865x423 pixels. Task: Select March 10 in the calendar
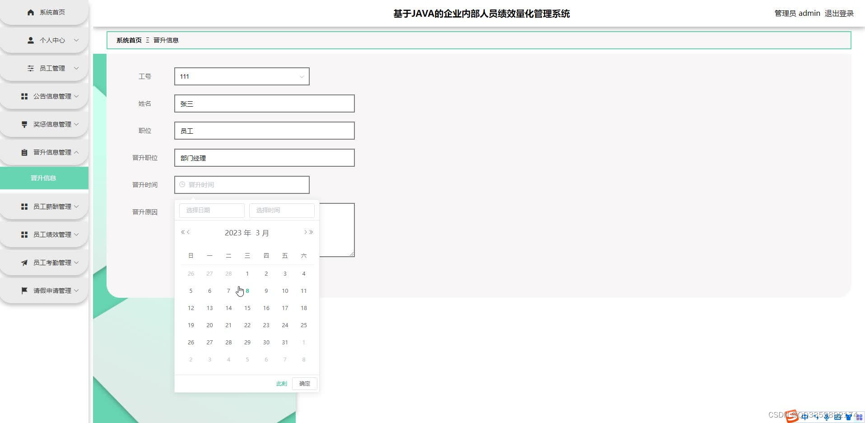coord(285,291)
